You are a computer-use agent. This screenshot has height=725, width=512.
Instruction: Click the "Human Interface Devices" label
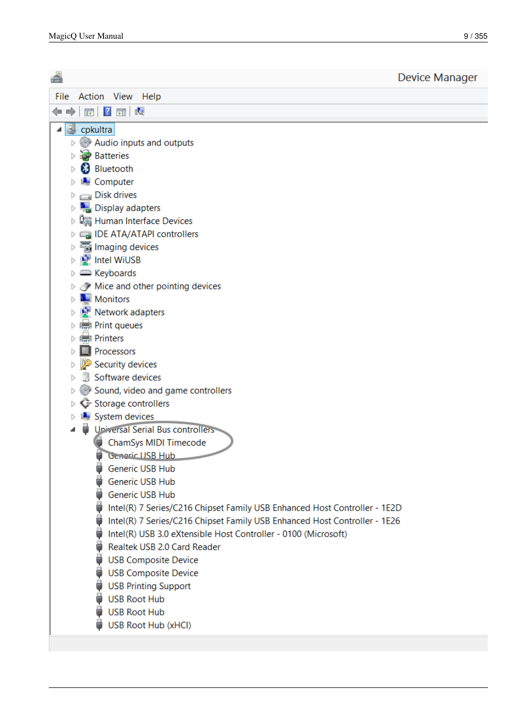(x=144, y=221)
